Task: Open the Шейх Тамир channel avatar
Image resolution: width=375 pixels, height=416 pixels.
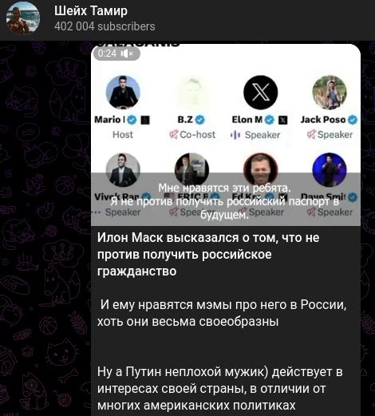Action: (x=23, y=18)
